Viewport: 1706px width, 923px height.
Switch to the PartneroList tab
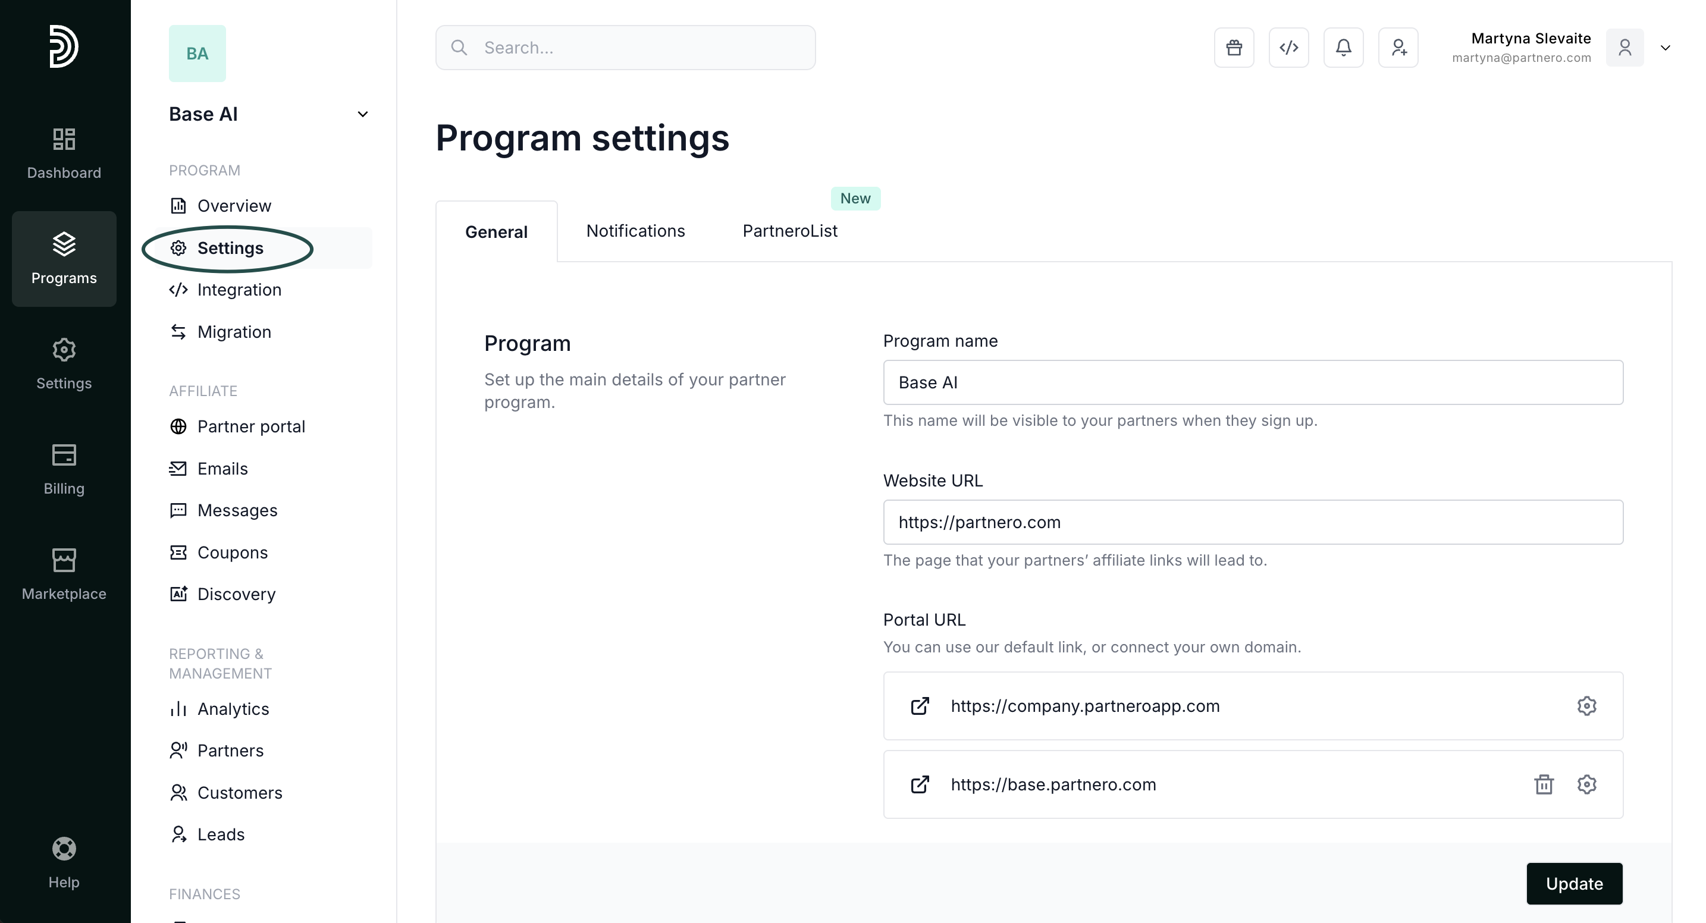(789, 231)
